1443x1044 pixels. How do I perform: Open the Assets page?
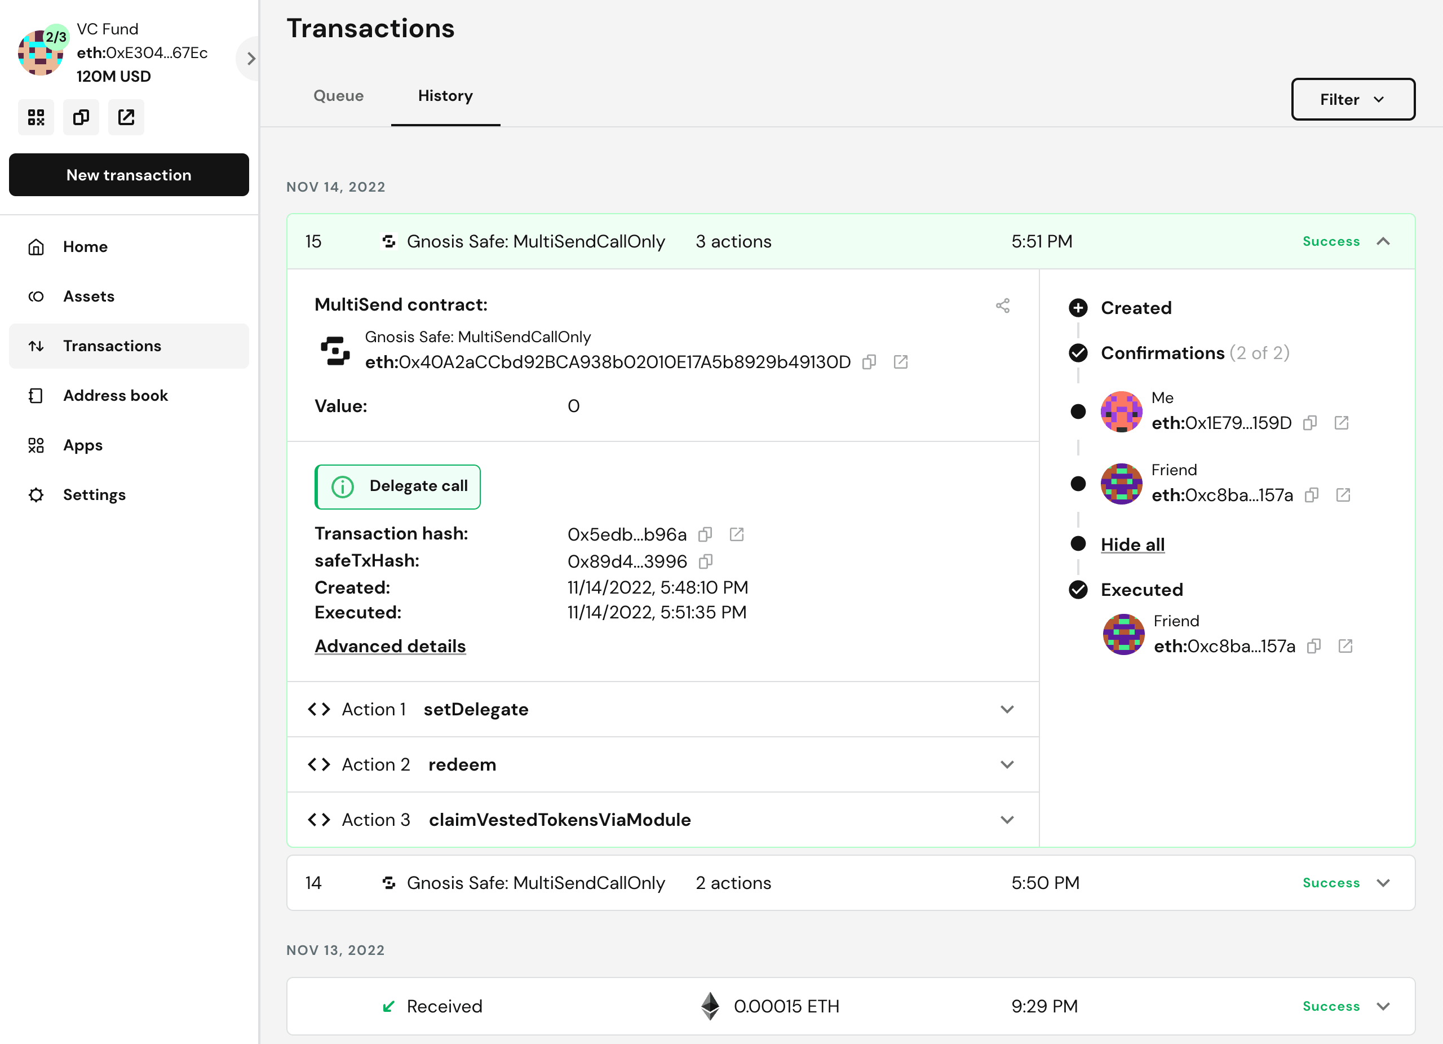click(x=129, y=297)
